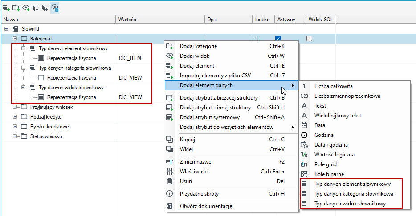416x216 pixels.
Task: Click DIC_VIEW value under widok słownikowy
Action: tap(130, 97)
